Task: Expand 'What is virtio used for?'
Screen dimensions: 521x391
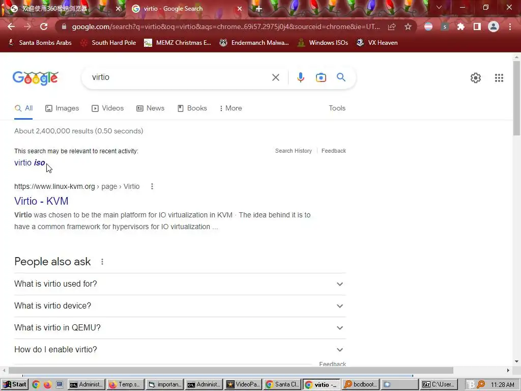Action: click(x=180, y=284)
